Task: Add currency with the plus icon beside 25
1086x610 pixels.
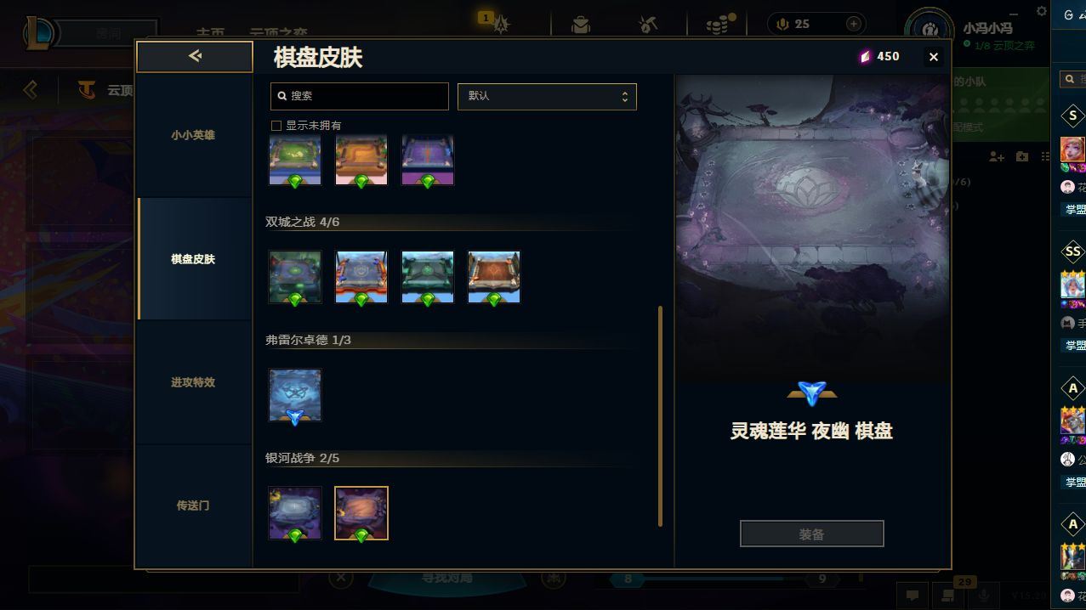Action: click(x=854, y=24)
